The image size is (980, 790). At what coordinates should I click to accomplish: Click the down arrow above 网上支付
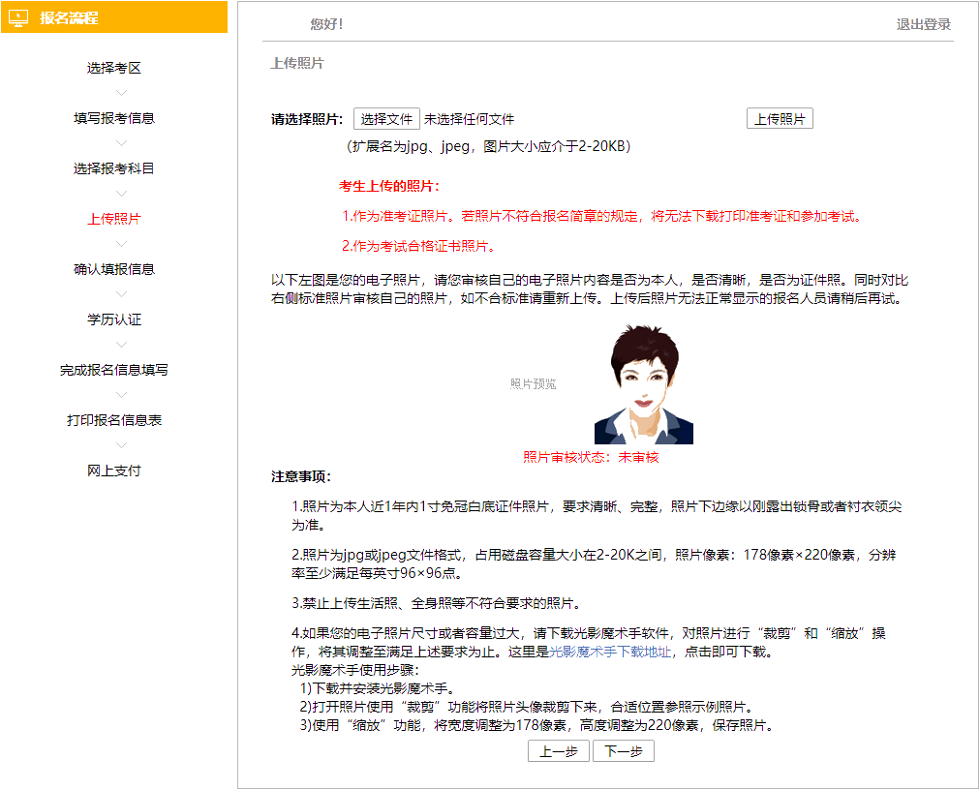tap(120, 444)
